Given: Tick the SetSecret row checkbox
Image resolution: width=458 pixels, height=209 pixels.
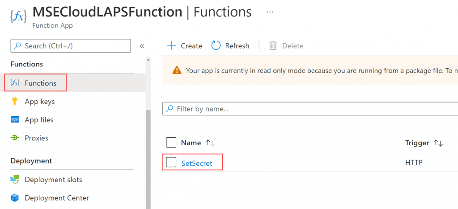Looking at the screenshot, I should click(171, 162).
